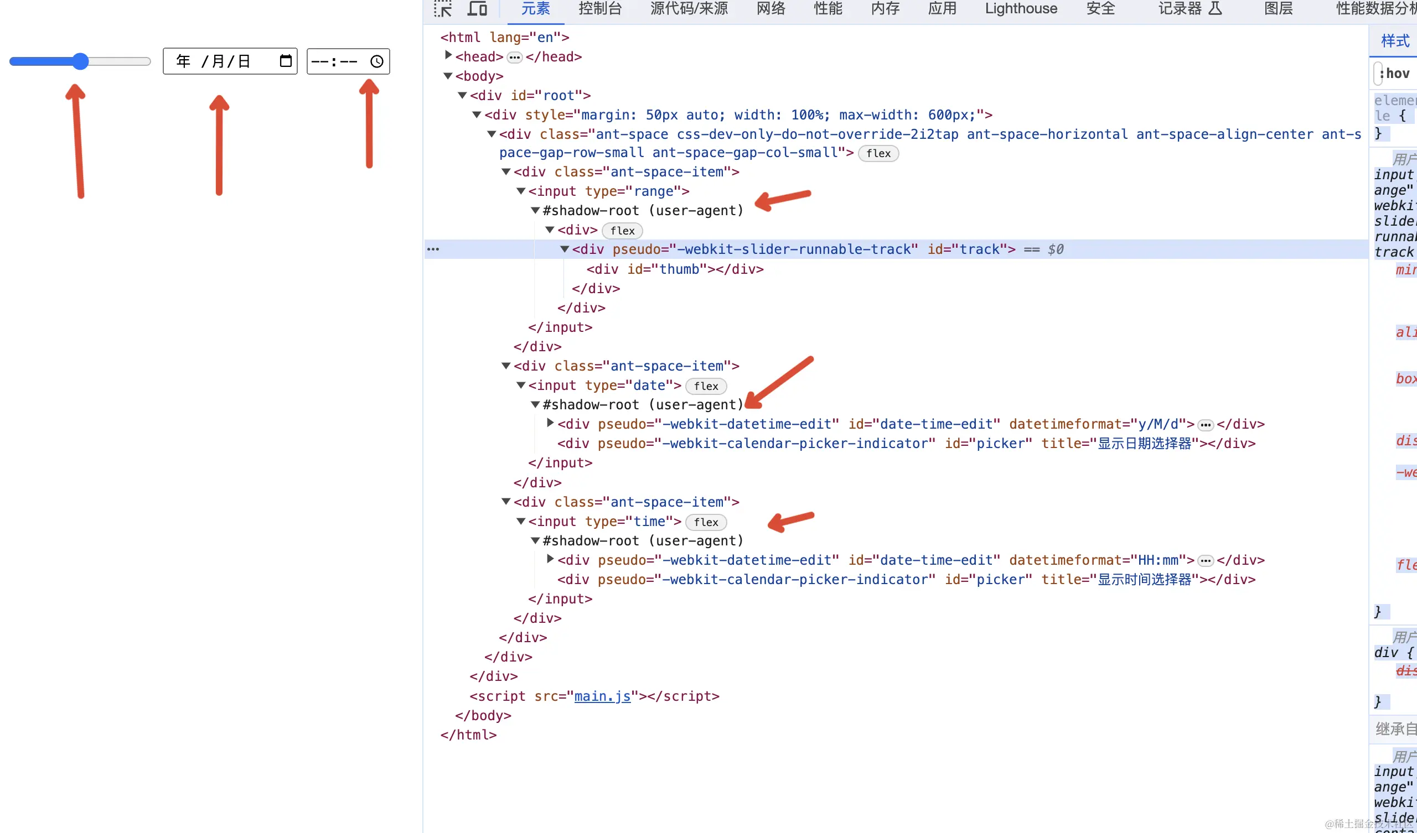Toggle flex badge next to input type date
Viewport: 1417px width, 833px height.
coord(706,386)
